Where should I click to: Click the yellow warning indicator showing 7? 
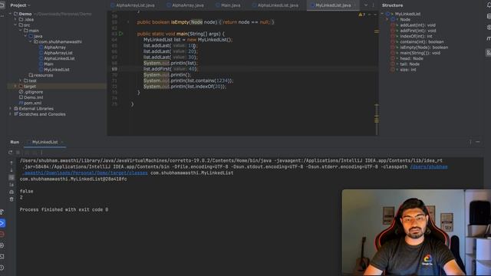[x=361, y=15]
